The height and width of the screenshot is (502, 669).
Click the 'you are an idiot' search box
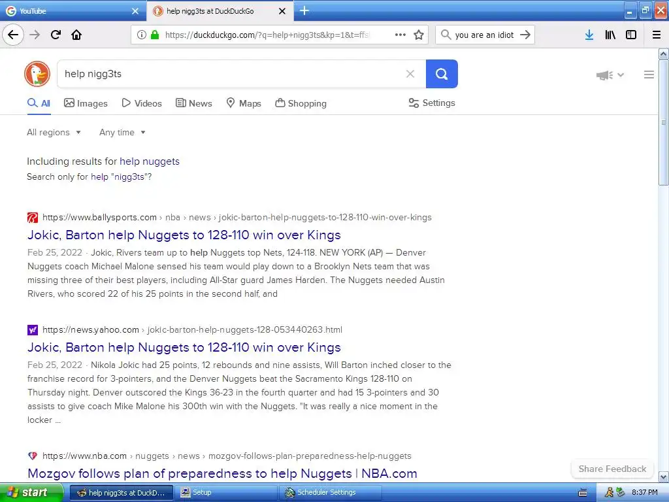point(484,35)
